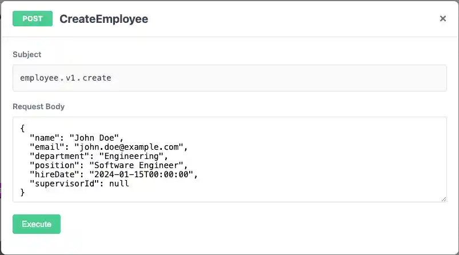
Task: Click the Request Body label
Action: click(x=38, y=106)
